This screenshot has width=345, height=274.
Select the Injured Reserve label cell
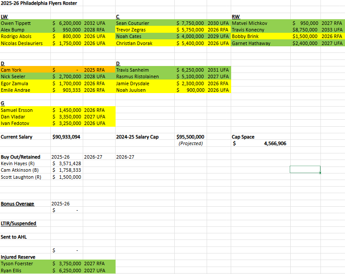point(25,257)
